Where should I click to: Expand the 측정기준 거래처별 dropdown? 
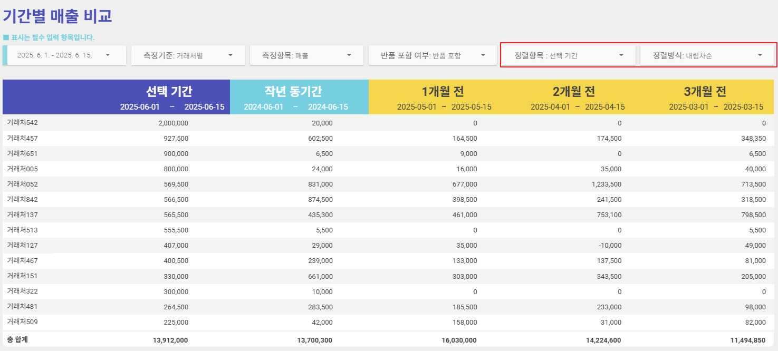pos(188,55)
